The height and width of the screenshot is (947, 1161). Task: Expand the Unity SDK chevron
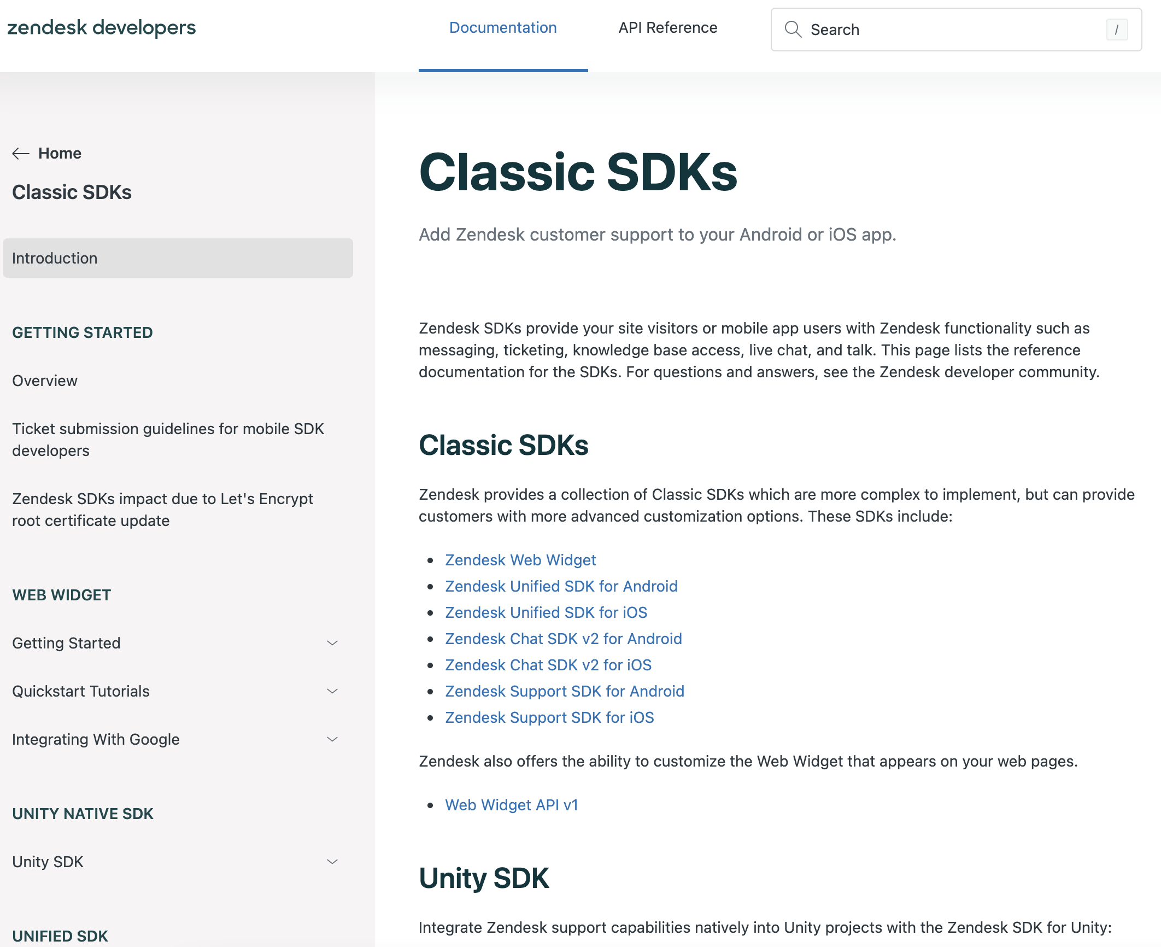(x=332, y=862)
